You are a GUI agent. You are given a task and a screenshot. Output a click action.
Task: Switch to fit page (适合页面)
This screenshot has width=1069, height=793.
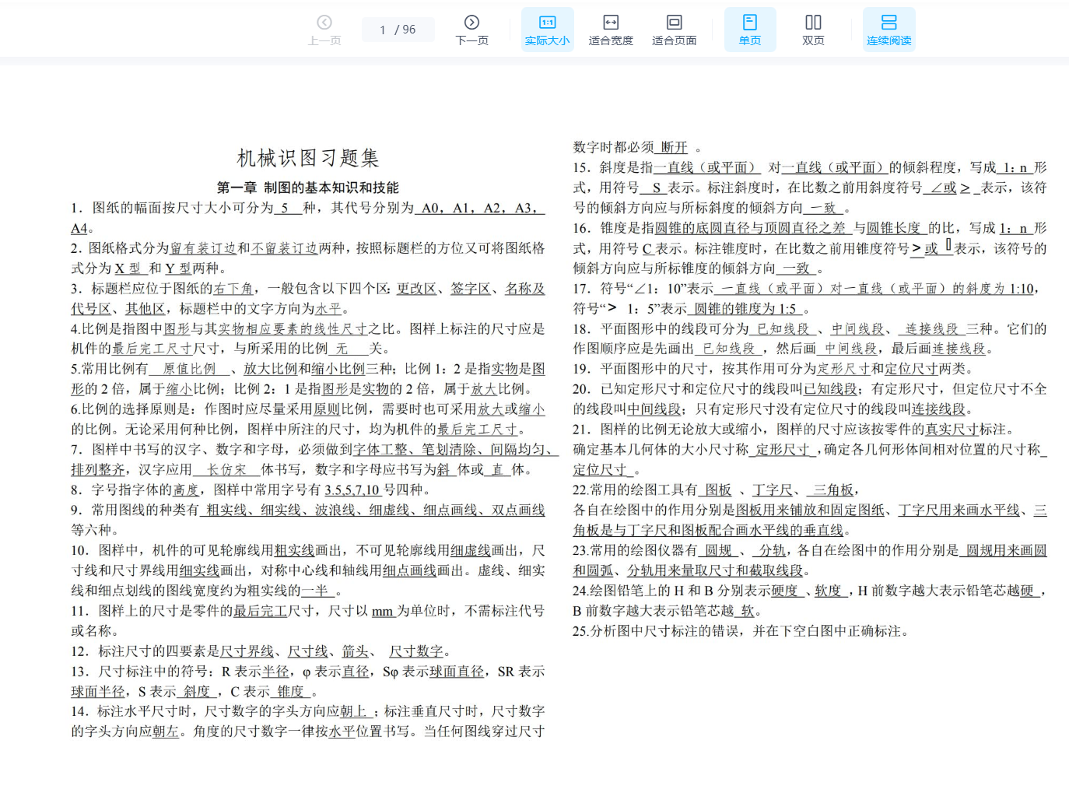(x=674, y=30)
